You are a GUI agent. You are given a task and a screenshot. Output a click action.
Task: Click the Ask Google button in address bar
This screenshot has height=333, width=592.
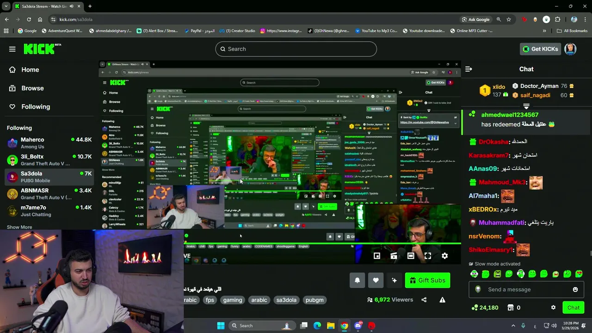[475, 19]
